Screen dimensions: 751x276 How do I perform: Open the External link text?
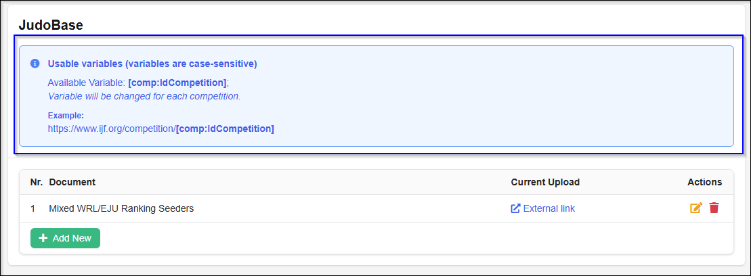(549, 208)
